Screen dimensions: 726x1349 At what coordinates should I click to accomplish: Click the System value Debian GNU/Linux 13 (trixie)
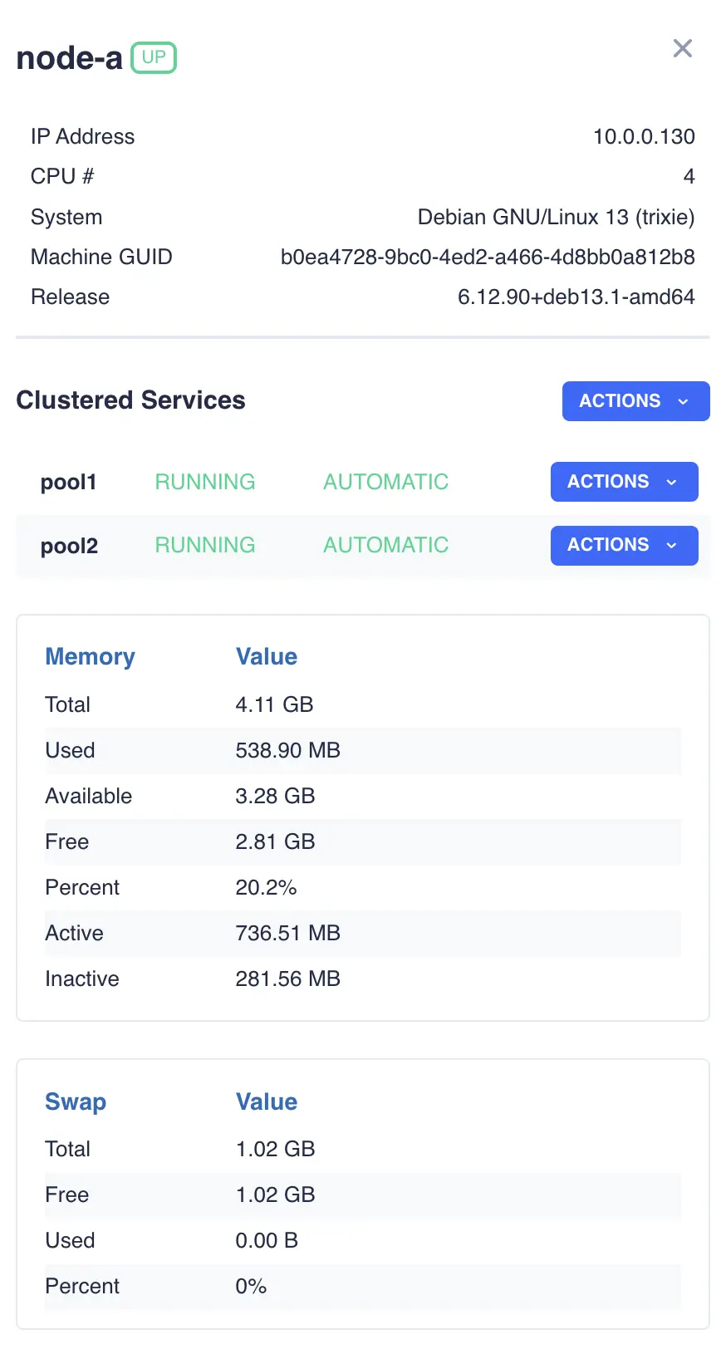[x=556, y=217]
